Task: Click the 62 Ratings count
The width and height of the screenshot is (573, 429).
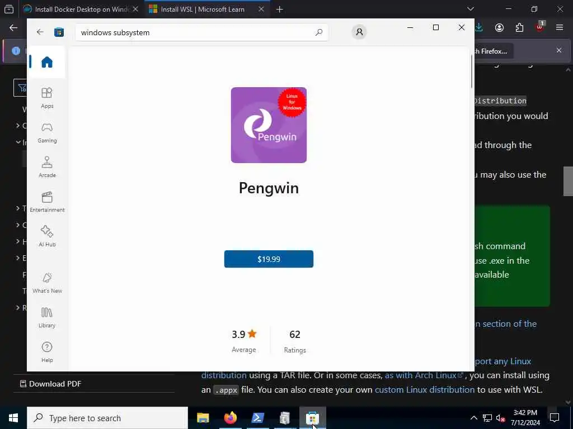Action: (x=295, y=341)
